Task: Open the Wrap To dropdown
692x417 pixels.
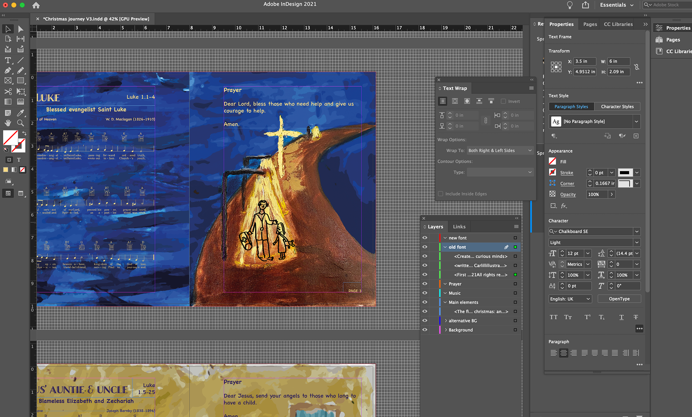Action: coord(500,150)
